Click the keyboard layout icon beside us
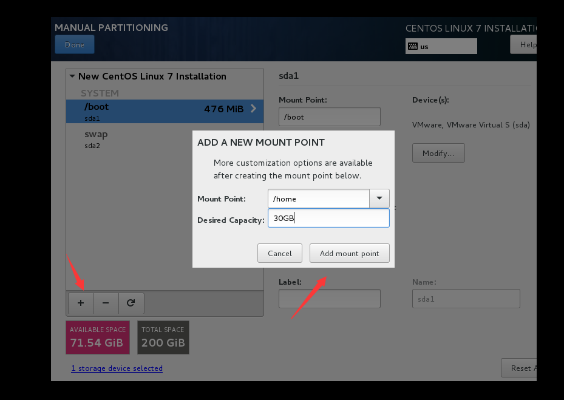Image resolution: width=564 pixels, height=400 pixels. [x=413, y=46]
